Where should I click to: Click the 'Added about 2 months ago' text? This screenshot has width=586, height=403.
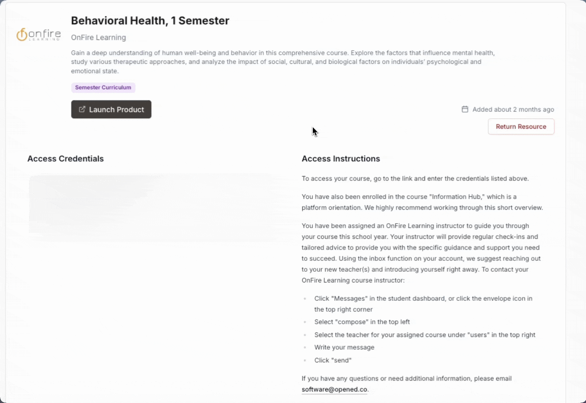(513, 109)
